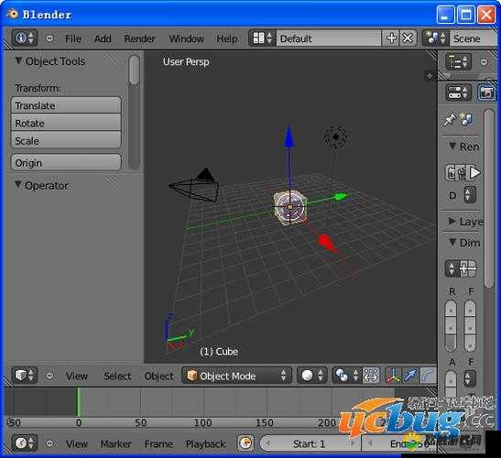Open the Info editor type selector
Image resolution: width=501 pixels, height=458 pixels.
pyautogui.click(x=25, y=38)
